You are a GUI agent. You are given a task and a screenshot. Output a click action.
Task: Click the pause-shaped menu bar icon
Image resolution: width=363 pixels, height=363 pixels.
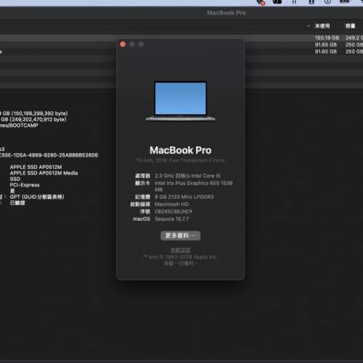pyautogui.click(x=294, y=2)
